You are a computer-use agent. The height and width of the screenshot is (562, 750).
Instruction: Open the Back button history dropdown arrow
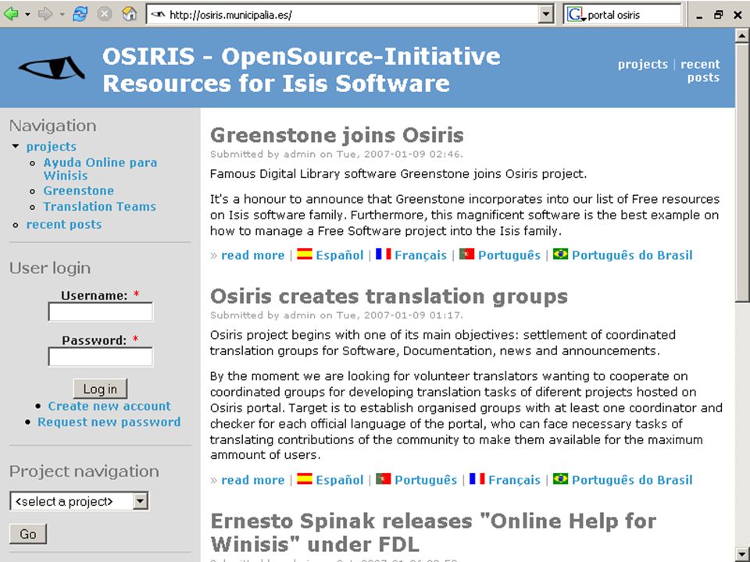(27, 15)
